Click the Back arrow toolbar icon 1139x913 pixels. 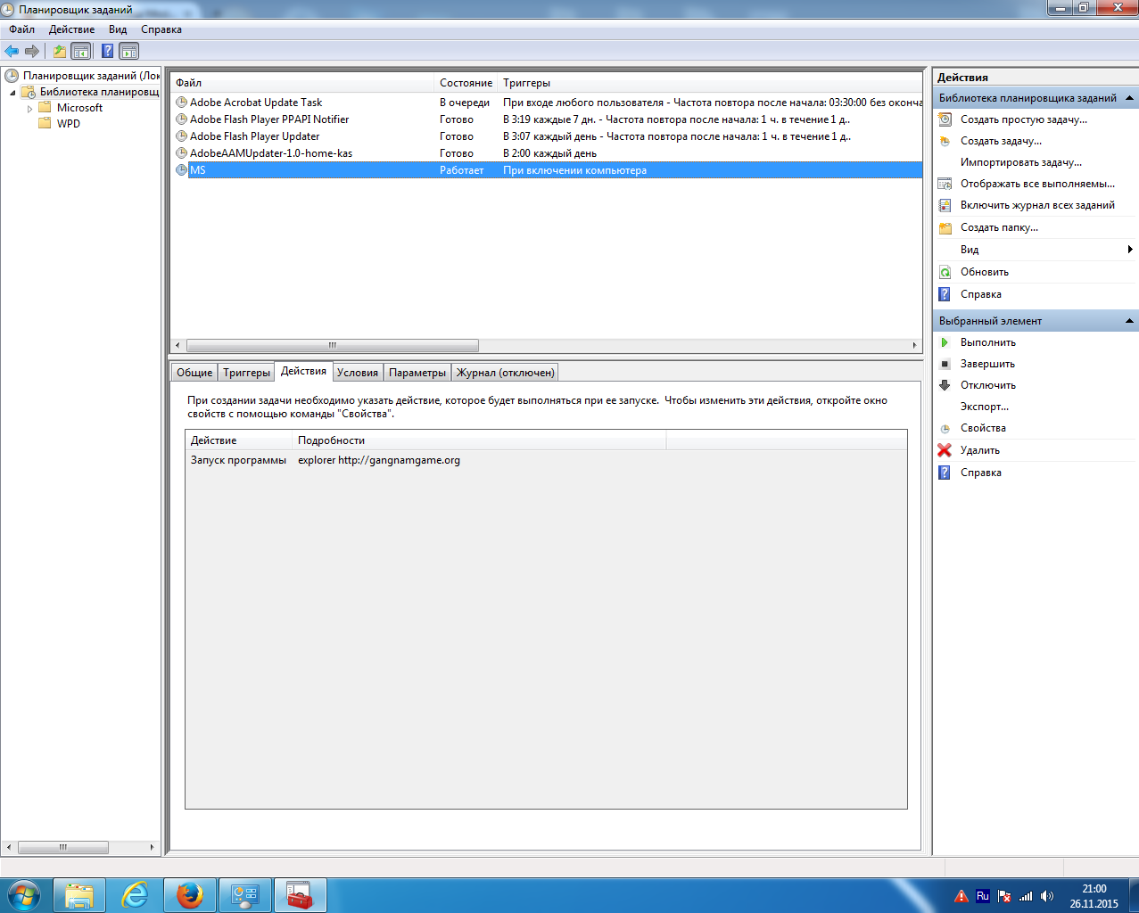click(12, 51)
